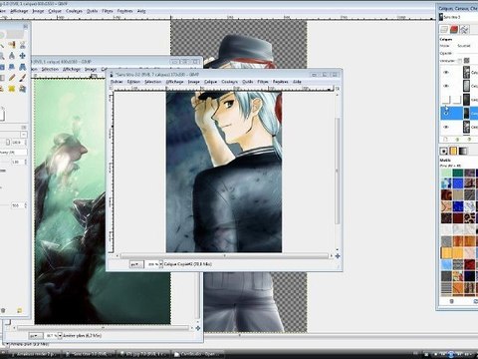
Task: Click the reset icon at bottom of tool options
Action: click(x=19, y=310)
